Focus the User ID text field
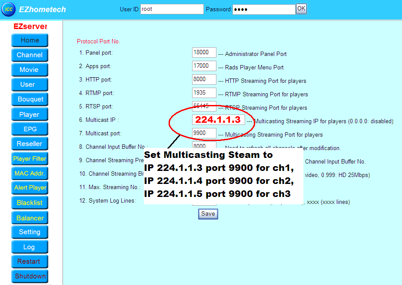Image resolution: width=402 pixels, height=285 pixels. [x=172, y=9]
